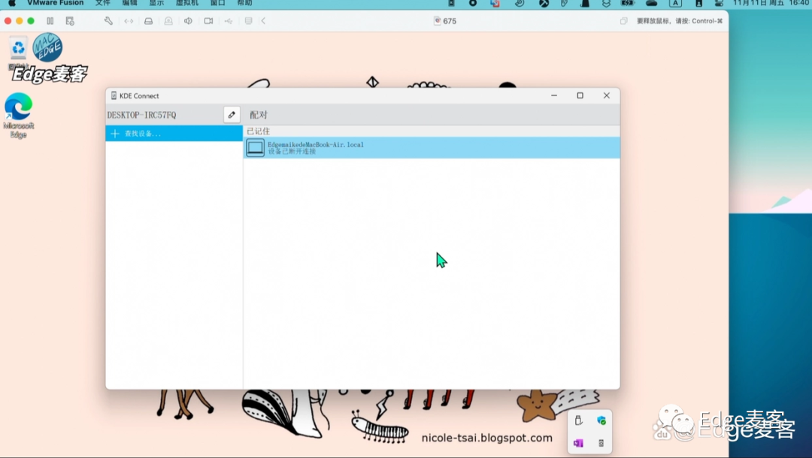The width and height of the screenshot is (812, 458).
Task: Open the 文件 (File) menu
Action: point(102,3)
